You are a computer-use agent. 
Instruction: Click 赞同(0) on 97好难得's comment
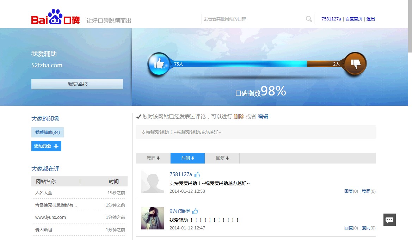tap(369, 228)
